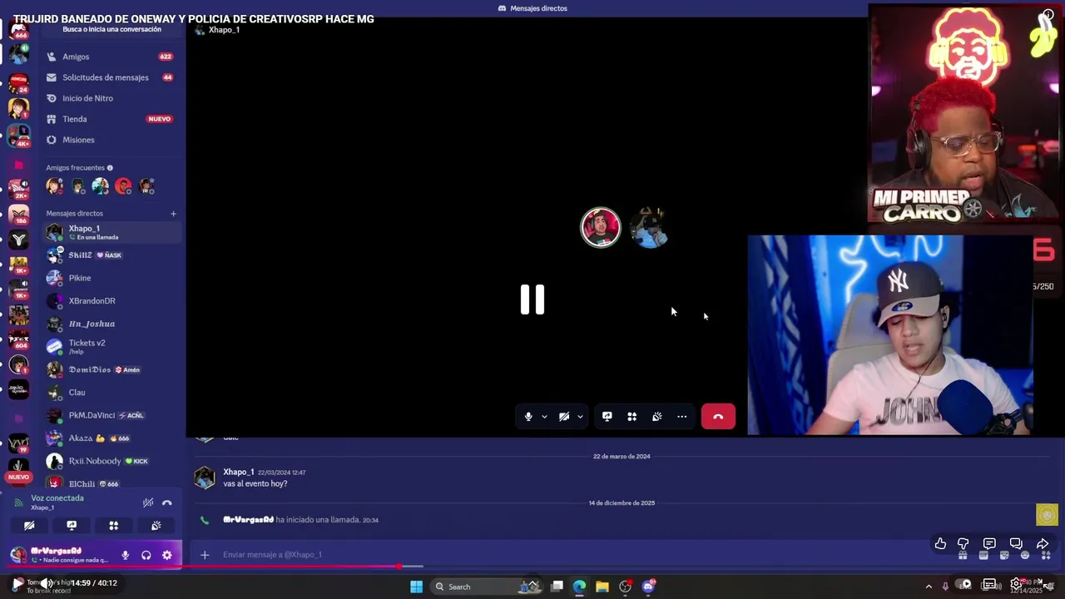Open the Xhapo_1 direct message

click(x=111, y=232)
